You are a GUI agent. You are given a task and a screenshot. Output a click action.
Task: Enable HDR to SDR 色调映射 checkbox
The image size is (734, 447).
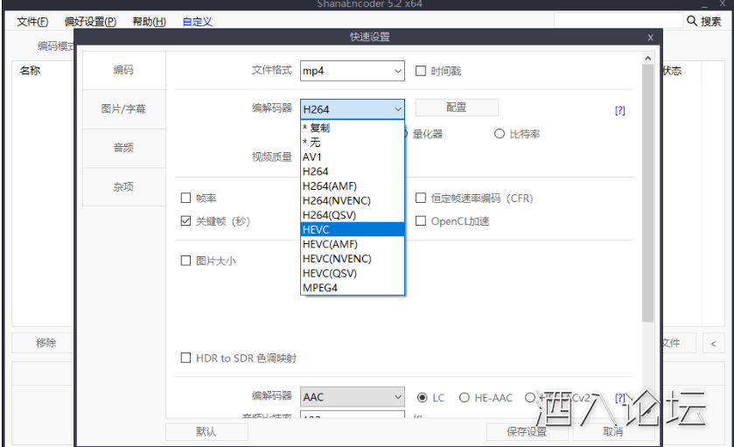pyautogui.click(x=185, y=358)
